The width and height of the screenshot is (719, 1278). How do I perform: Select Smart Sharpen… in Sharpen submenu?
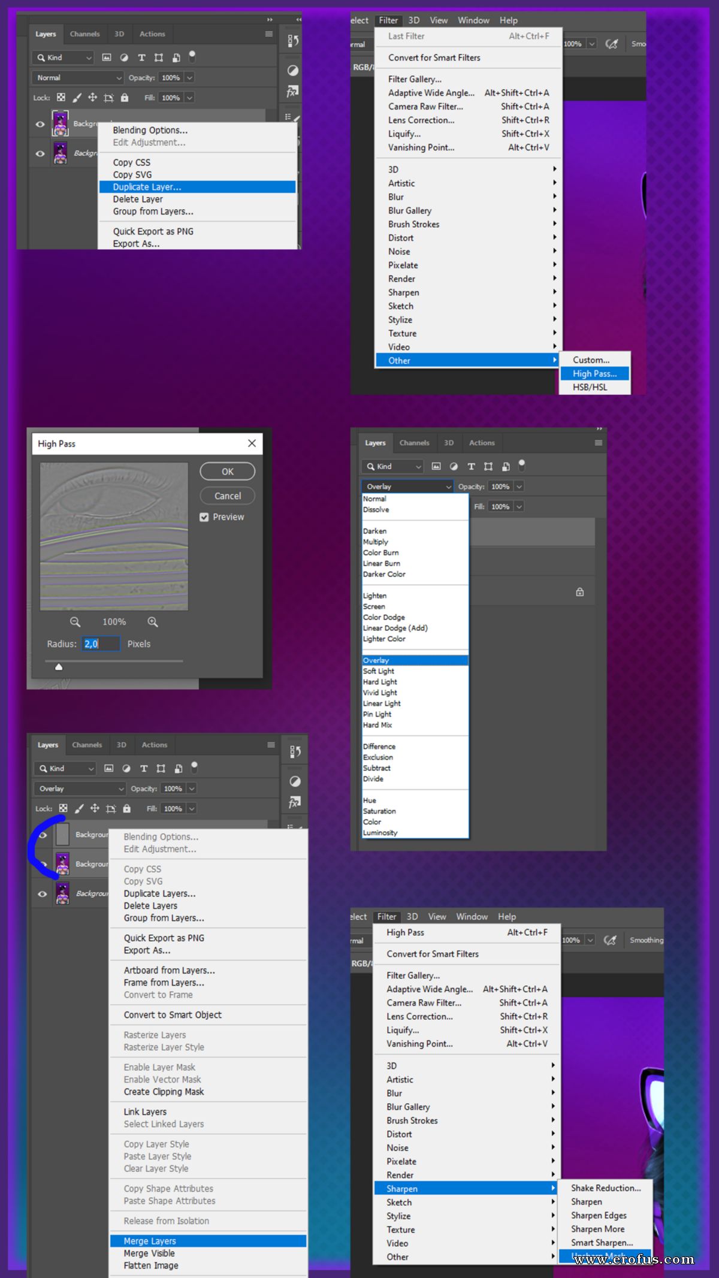(602, 1242)
